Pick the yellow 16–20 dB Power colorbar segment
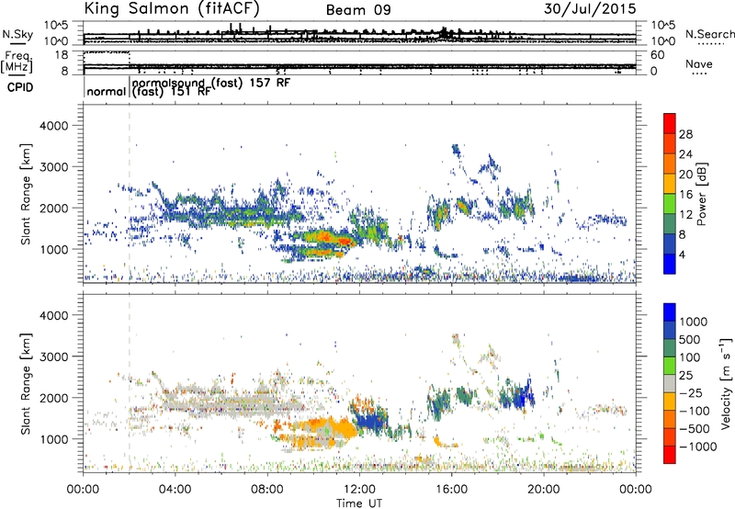This screenshot has width=735, height=509. tap(670, 184)
